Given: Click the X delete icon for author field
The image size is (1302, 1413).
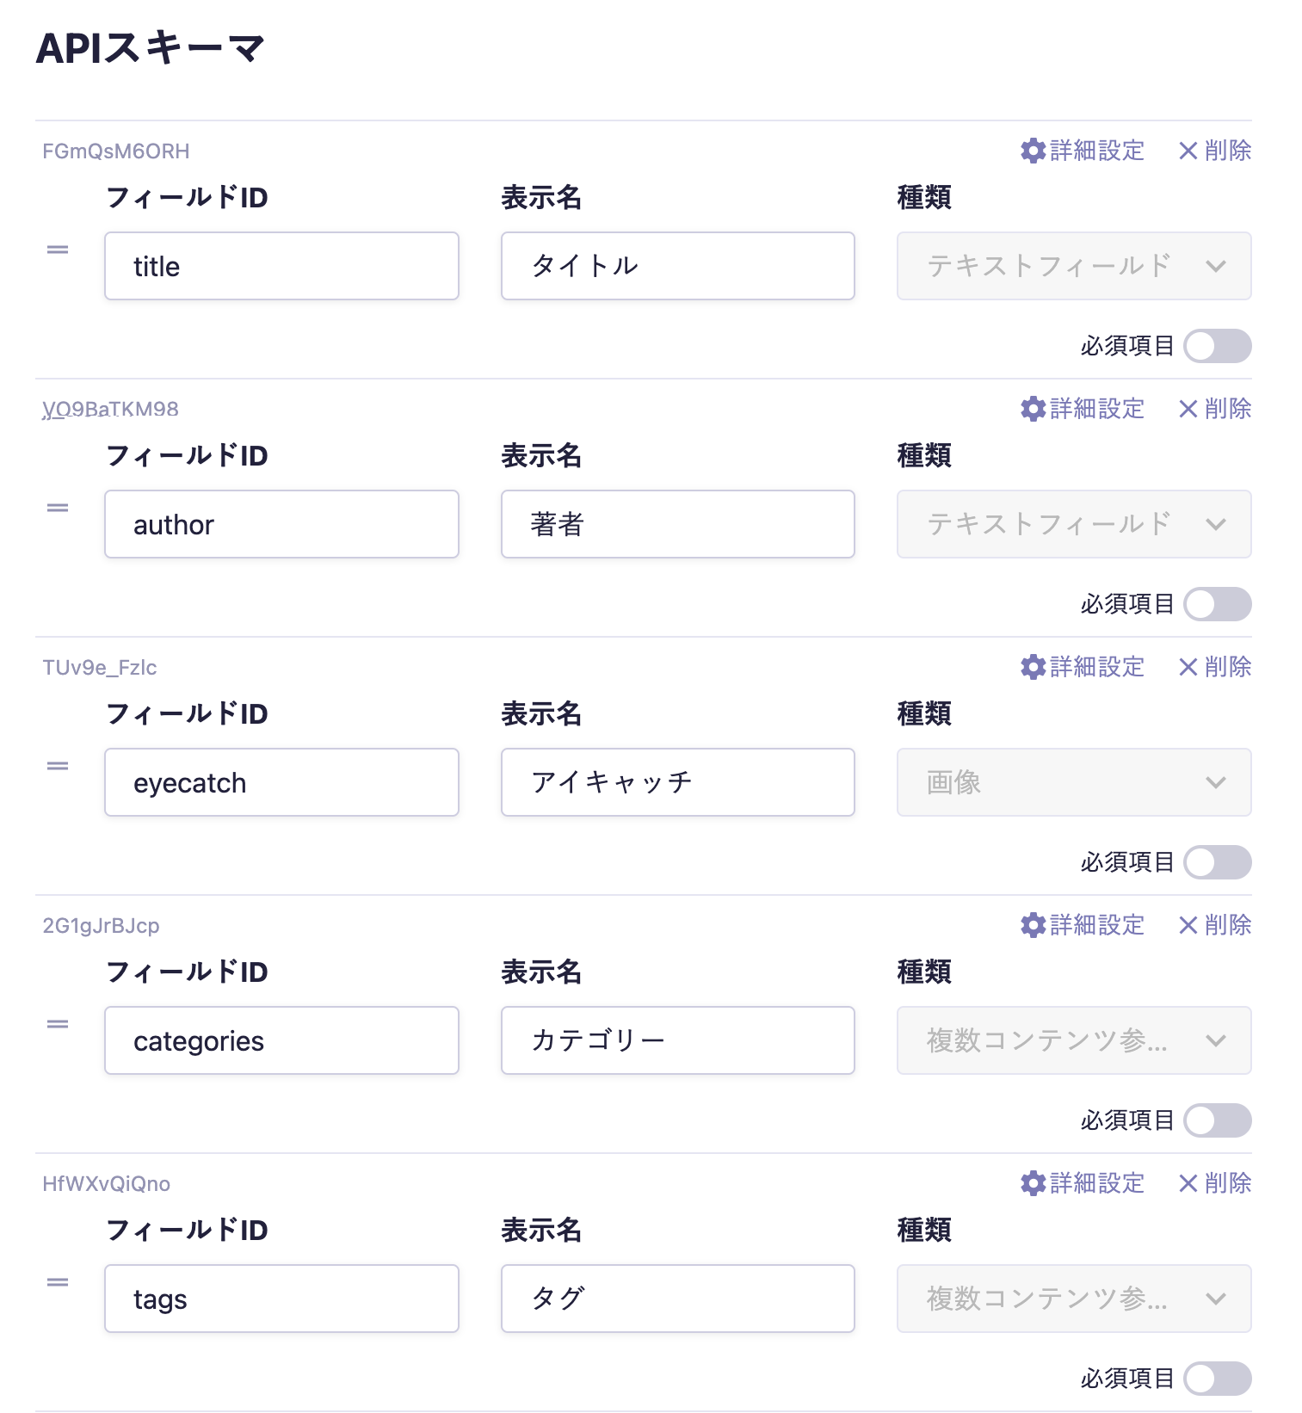Looking at the screenshot, I should [1188, 409].
